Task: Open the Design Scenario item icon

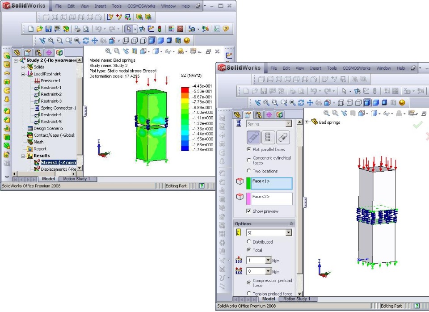Action: point(30,128)
